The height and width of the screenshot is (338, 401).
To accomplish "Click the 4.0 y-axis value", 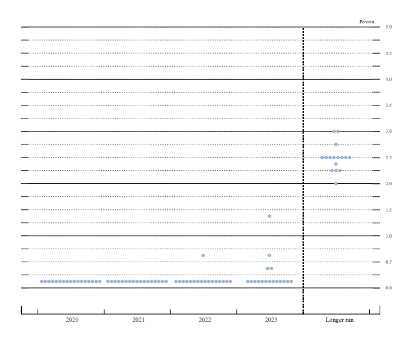I will [x=389, y=79].
